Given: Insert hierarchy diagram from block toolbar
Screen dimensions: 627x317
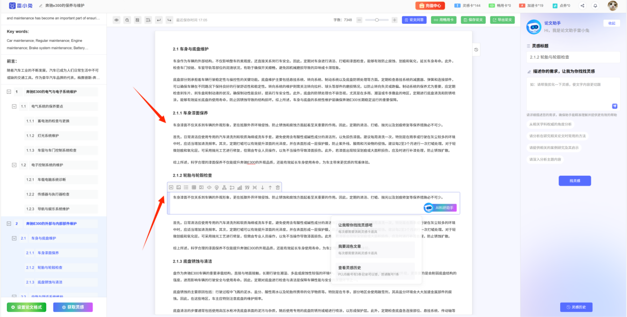Looking at the screenshot, I should pyautogui.click(x=224, y=187).
